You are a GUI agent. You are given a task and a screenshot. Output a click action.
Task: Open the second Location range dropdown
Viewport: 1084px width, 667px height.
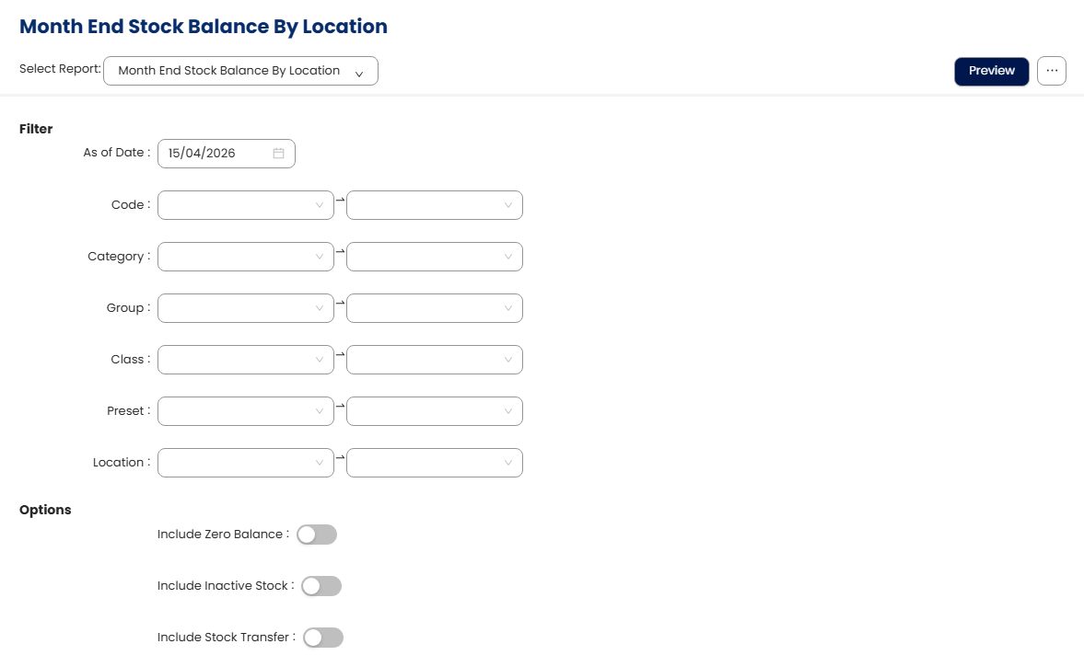click(435, 463)
